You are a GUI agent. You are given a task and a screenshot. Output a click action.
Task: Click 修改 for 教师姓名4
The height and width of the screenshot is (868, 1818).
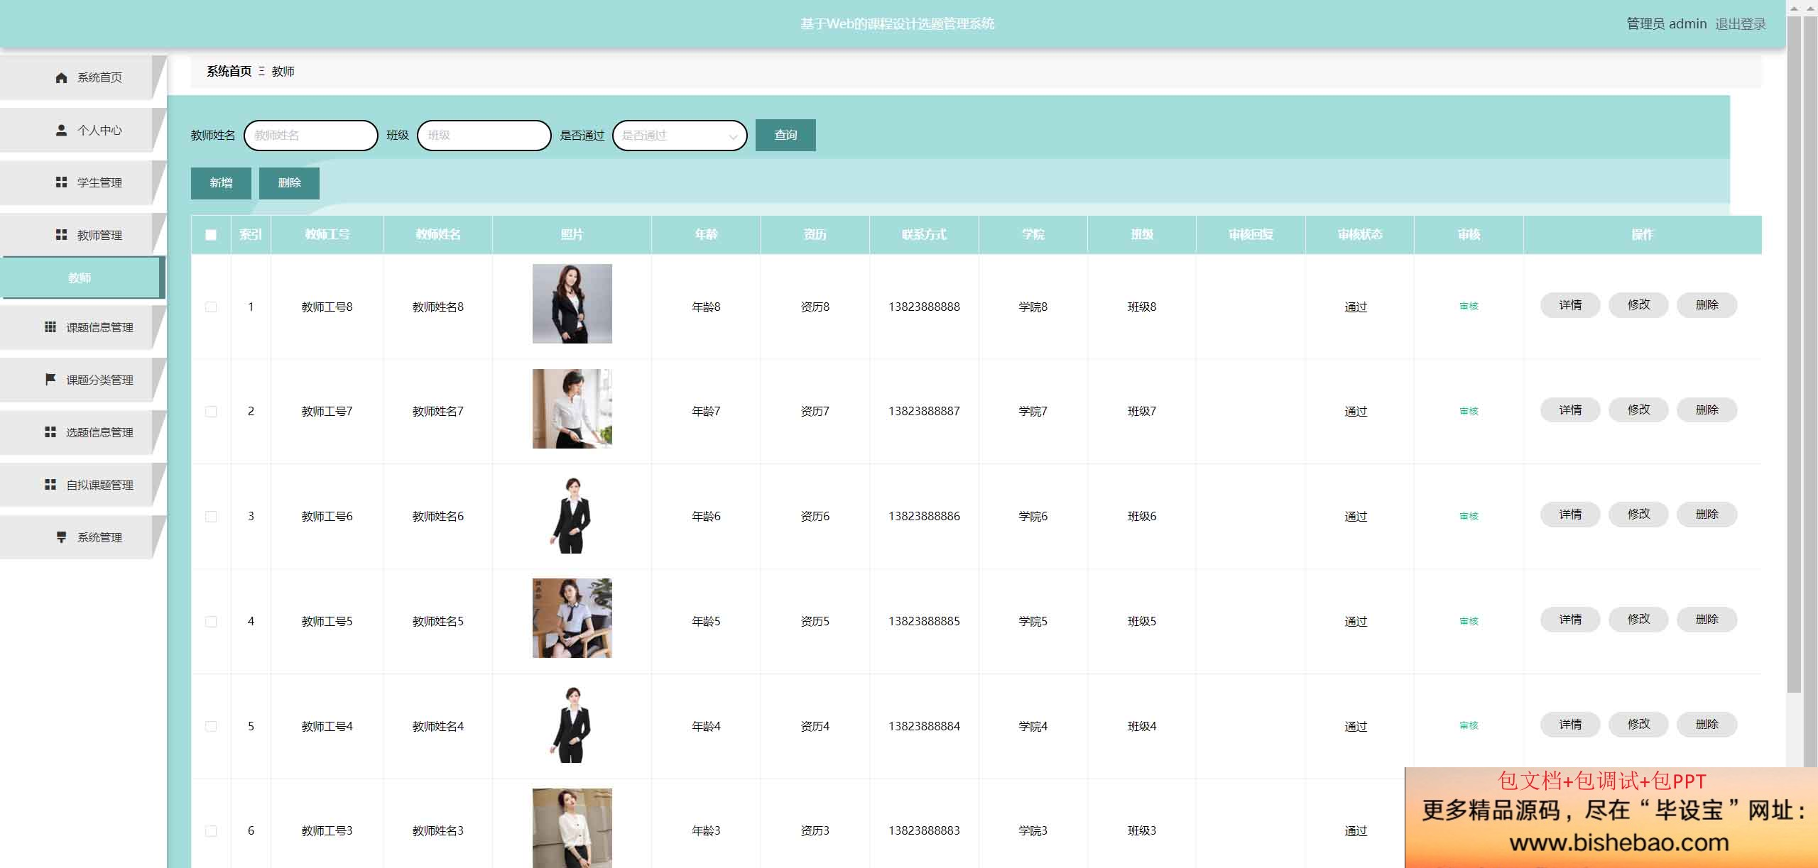tap(1638, 725)
